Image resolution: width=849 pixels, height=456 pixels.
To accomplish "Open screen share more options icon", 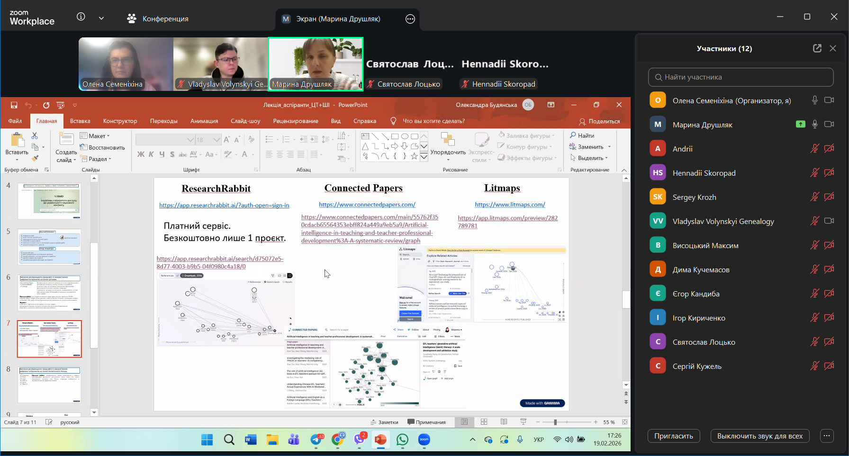I will tap(410, 19).
